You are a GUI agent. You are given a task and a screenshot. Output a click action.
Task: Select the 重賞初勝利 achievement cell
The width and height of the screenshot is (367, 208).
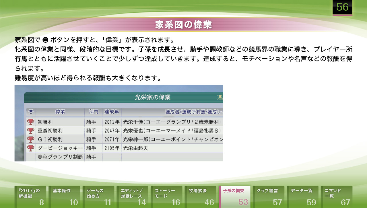60,131
